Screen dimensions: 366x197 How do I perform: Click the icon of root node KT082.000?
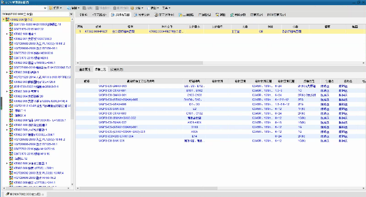(x=7, y=20)
